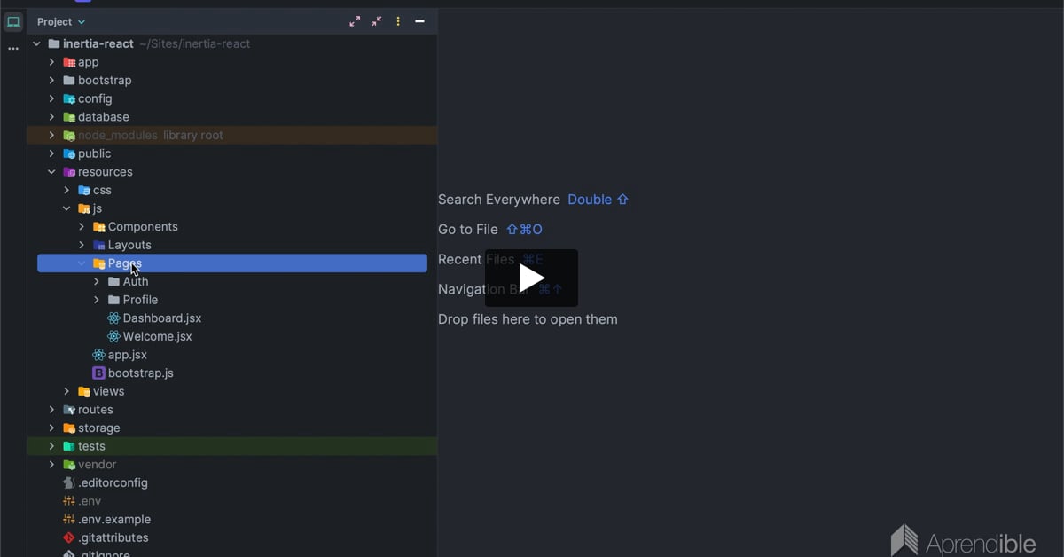Image resolution: width=1064 pixels, height=557 pixels.
Task: Click the .gitattributes git icon
Action: 69,537
